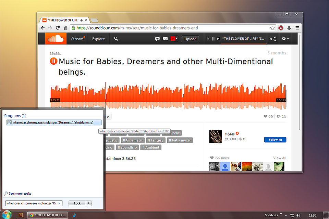Open the speech-bubble activity notifications icon
The image size is (329, 219).
(x=157, y=39)
